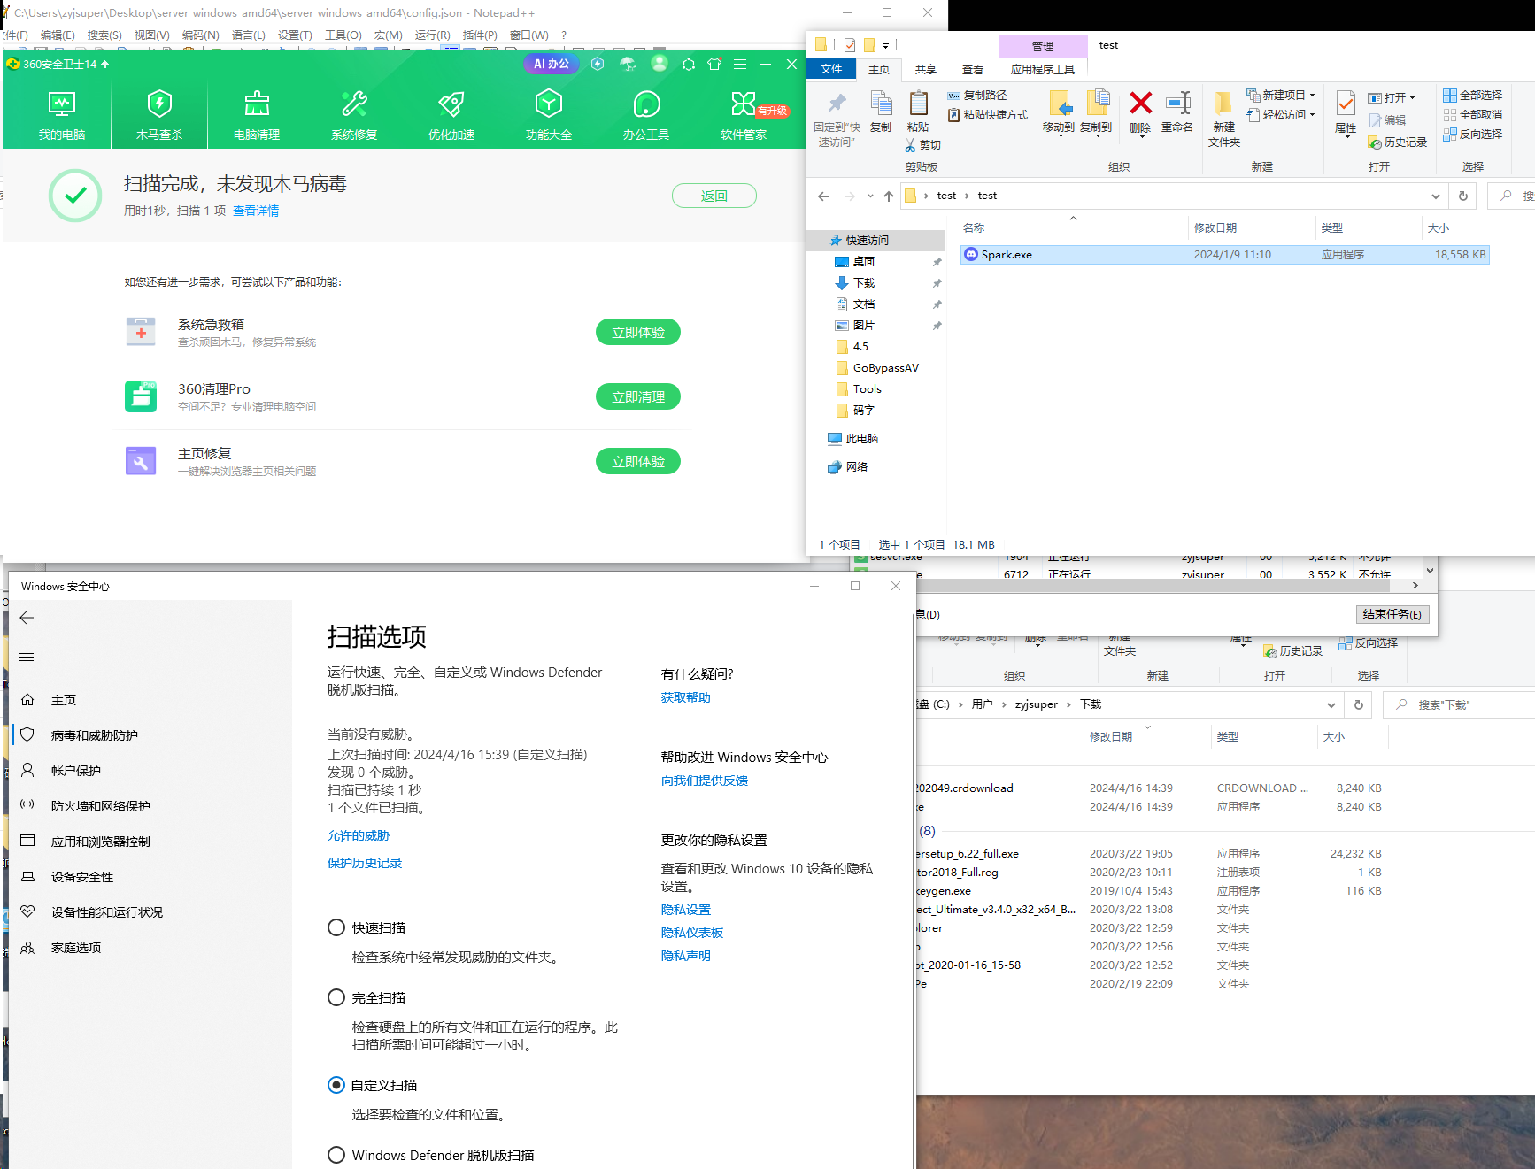Open the 新建项目 dropdown in ribbon
This screenshot has height=1169, width=1535.
tap(1282, 95)
